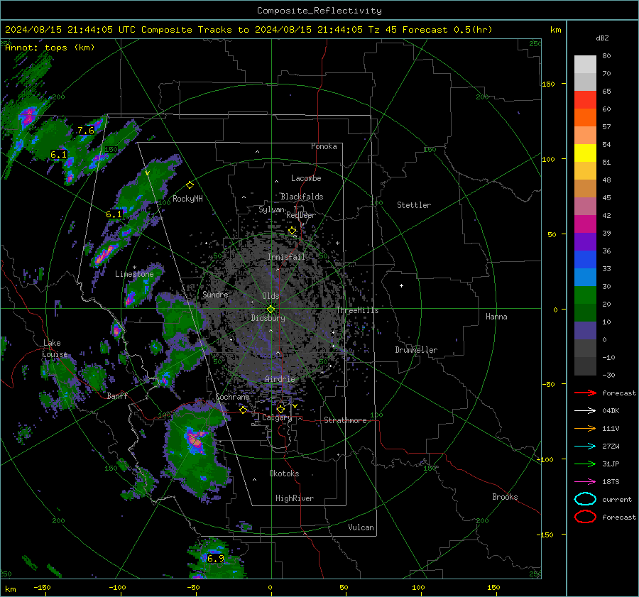Click the Strathmore city label
This screenshot has height=597, width=639.
click(x=345, y=420)
